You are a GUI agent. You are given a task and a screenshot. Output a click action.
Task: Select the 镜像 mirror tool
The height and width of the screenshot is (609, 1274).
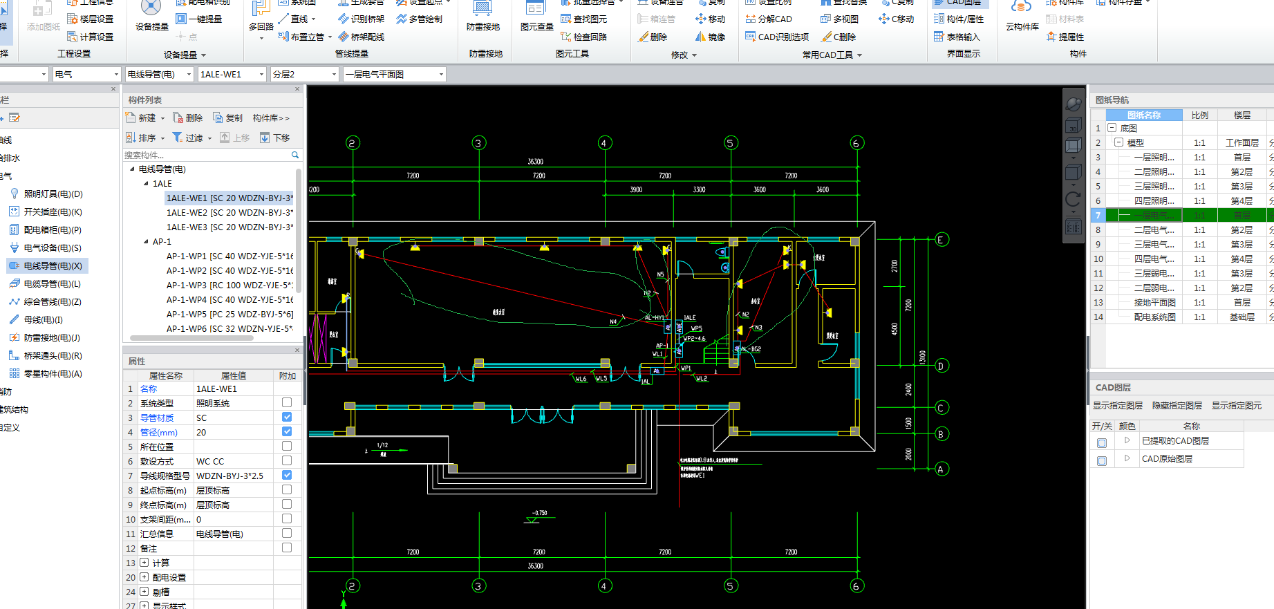(x=711, y=37)
